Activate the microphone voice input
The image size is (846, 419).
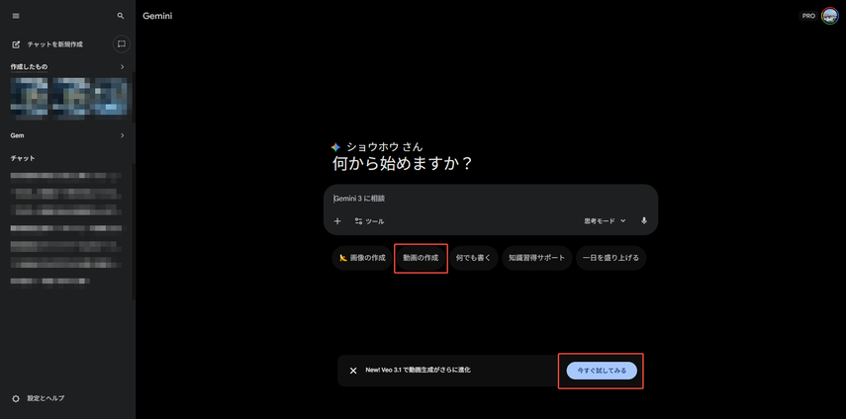(x=644, y=220)
